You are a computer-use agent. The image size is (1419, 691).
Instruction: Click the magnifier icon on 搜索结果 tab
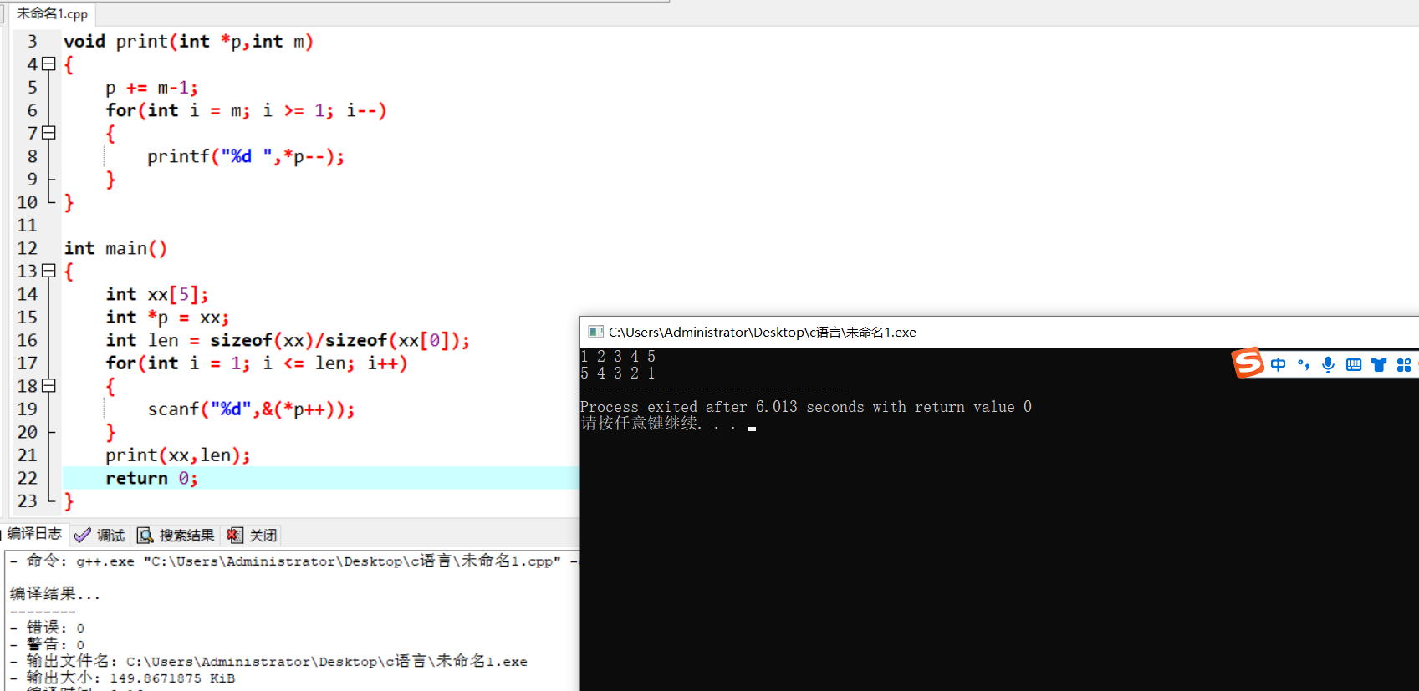(145, 536)
